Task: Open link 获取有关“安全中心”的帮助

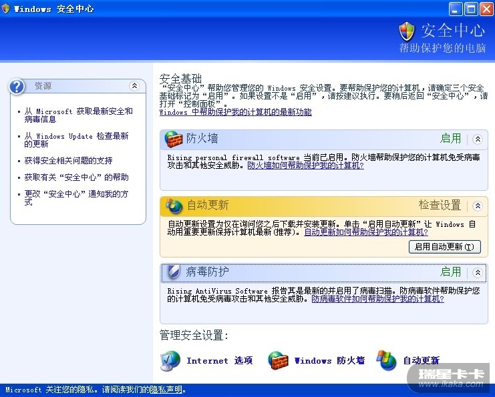Action: (x=76, y=177)
